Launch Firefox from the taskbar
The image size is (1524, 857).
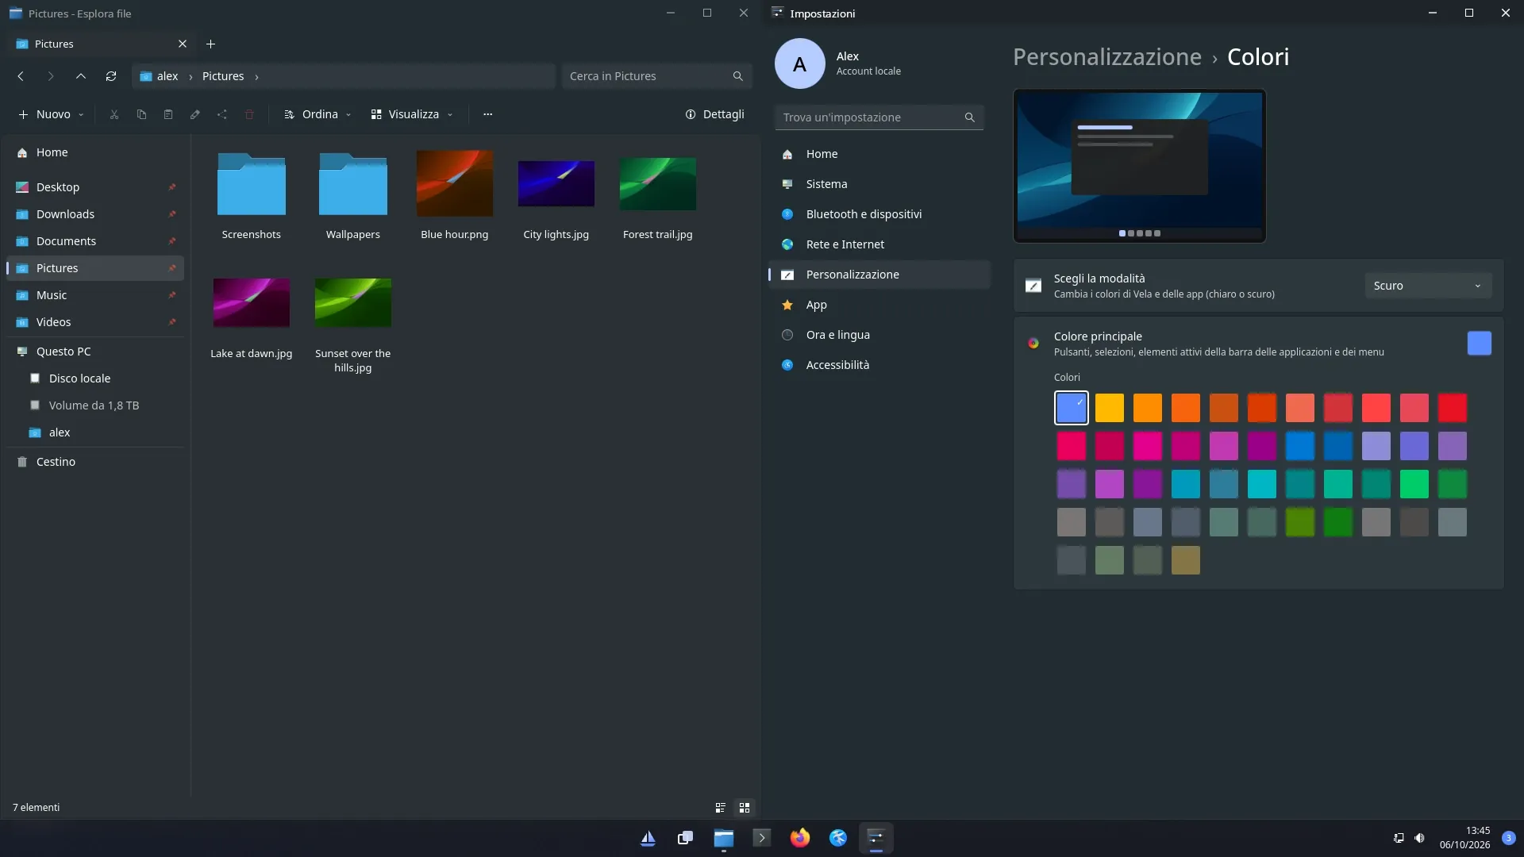pyautogui.click(x=799, y=838)
